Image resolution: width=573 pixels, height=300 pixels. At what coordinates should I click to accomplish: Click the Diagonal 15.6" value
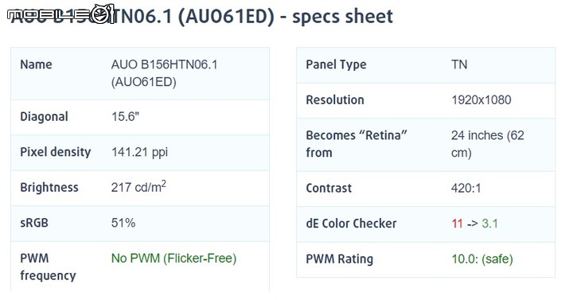125,116
